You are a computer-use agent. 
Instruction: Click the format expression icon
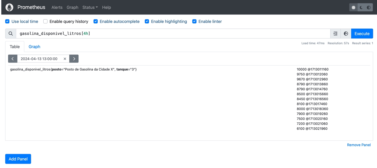click(335, 34)
